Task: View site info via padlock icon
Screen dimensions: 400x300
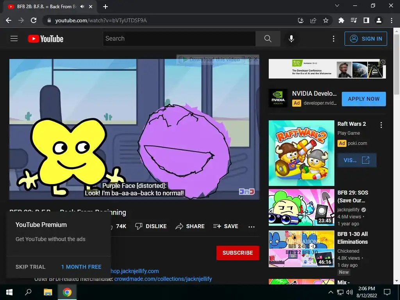Action: [49, 20]
